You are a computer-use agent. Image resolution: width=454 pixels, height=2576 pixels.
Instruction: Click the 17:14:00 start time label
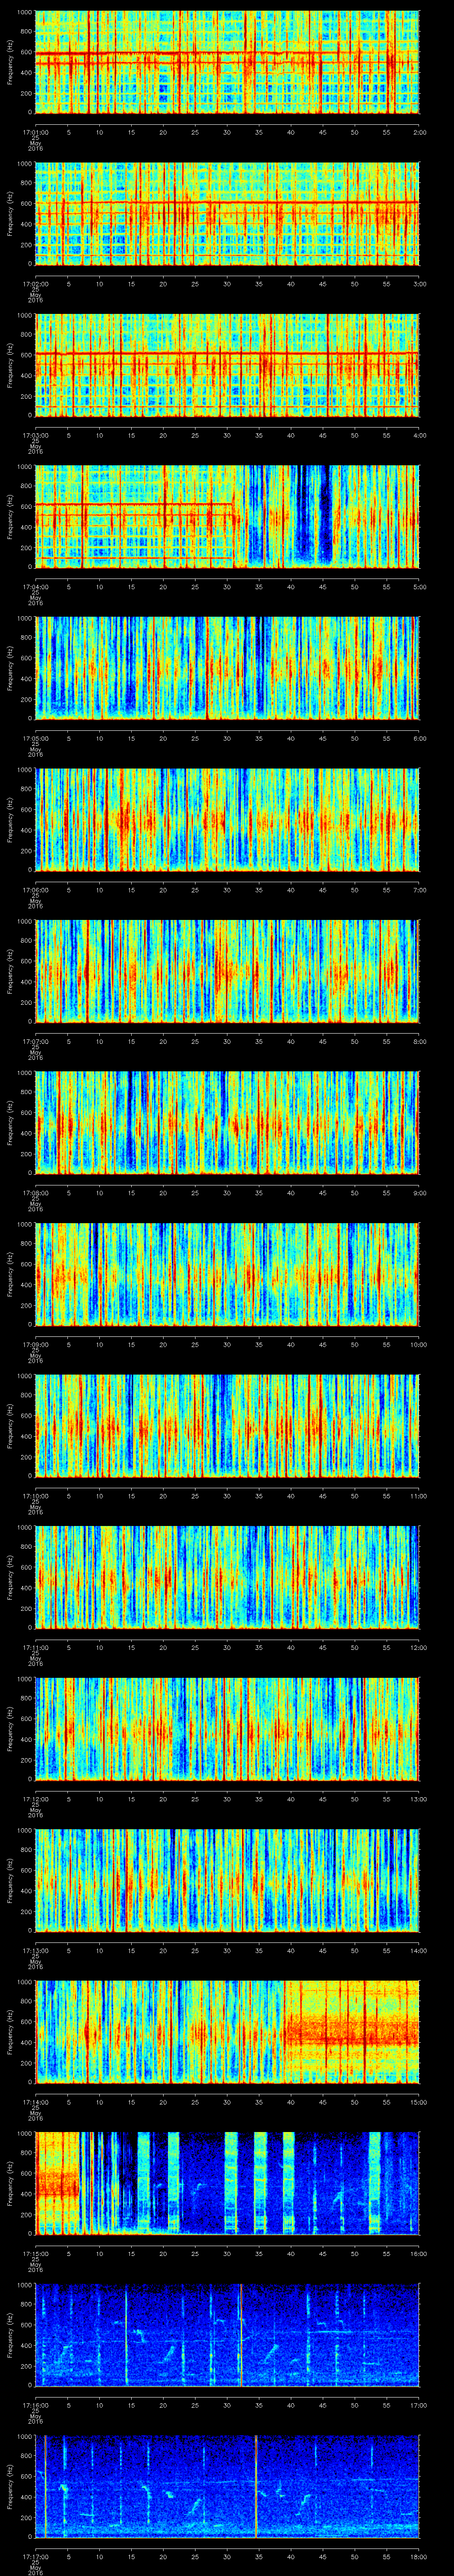(35, 2101)
